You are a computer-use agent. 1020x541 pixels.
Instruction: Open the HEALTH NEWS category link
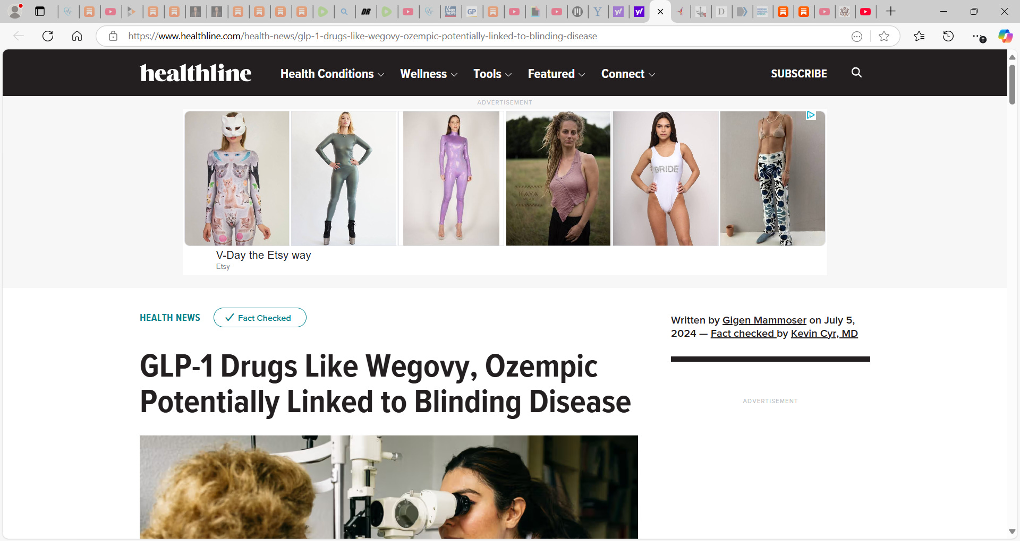[x=170, y=318]
